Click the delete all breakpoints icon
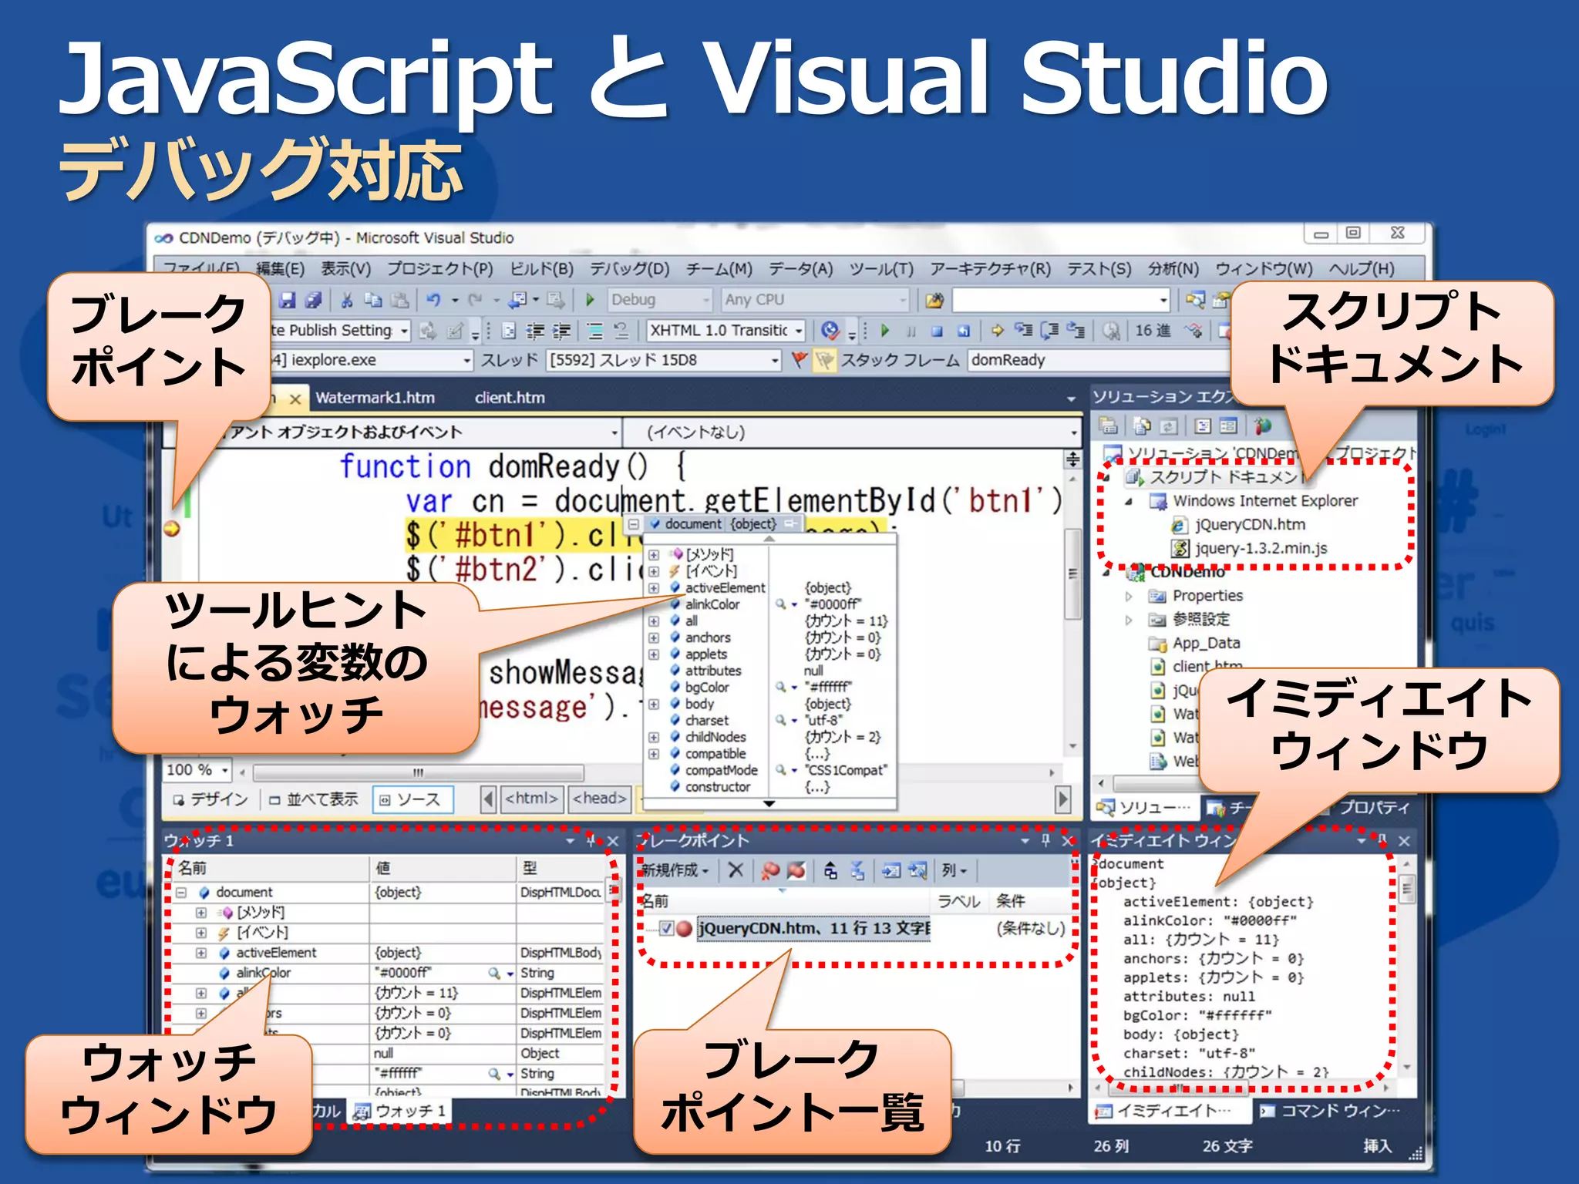The width and height of the screenshot is (1579, 1184). [x=769, y=870]
